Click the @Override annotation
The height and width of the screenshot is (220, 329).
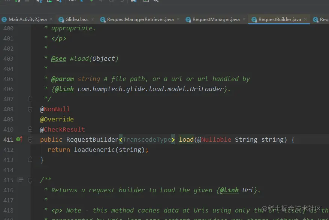coord(57,119)
